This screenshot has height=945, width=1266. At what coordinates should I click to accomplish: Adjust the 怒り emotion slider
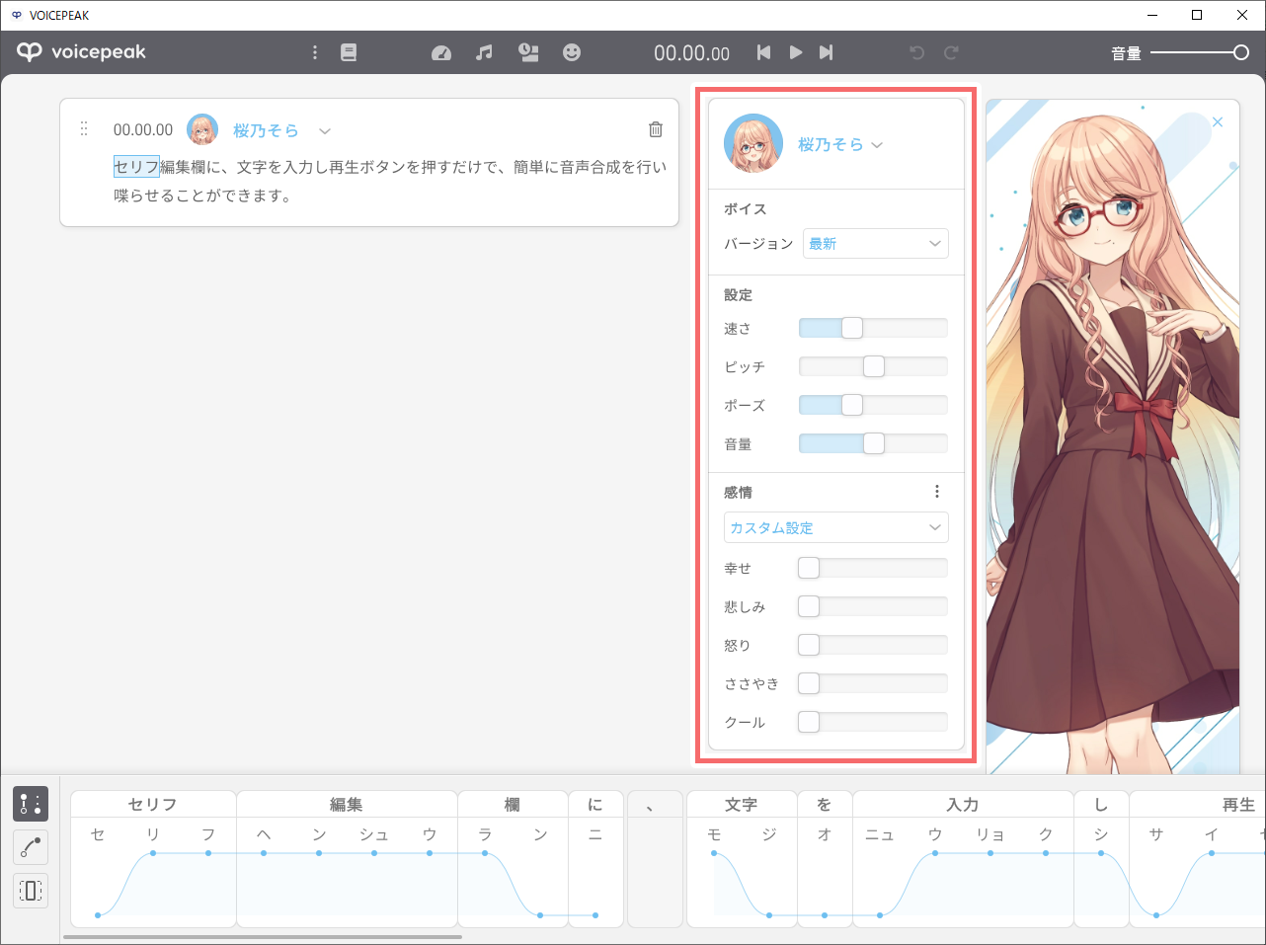tap(873, 645)
